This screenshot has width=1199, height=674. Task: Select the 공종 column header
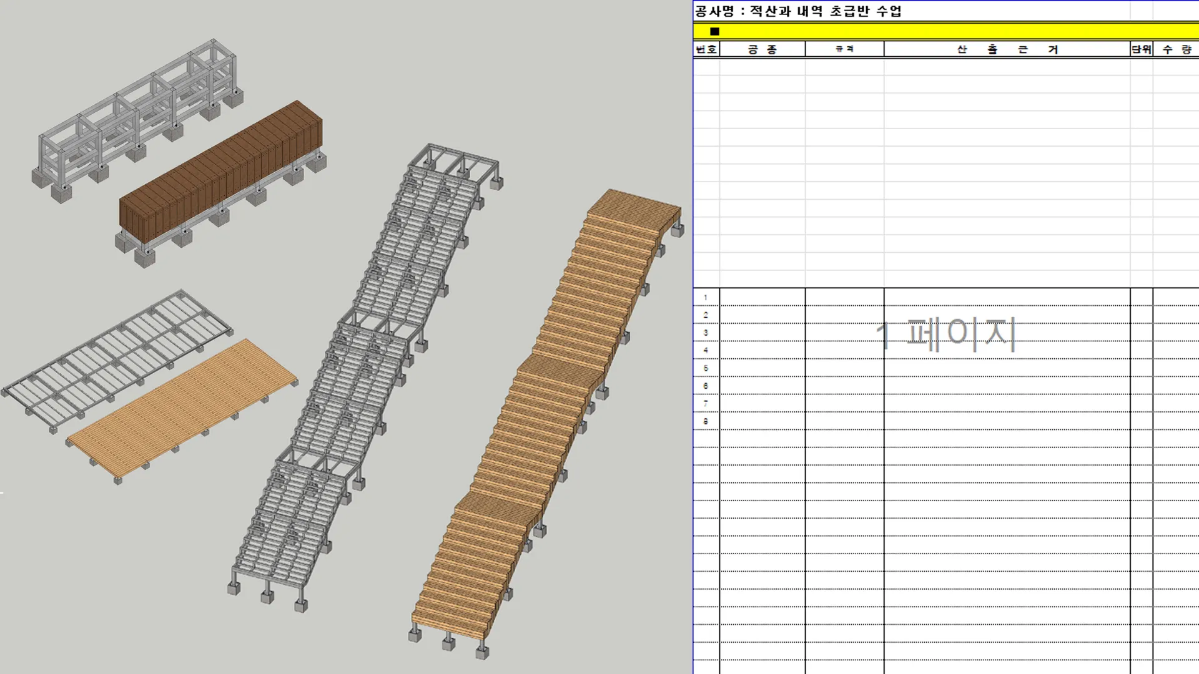[762, 49]
